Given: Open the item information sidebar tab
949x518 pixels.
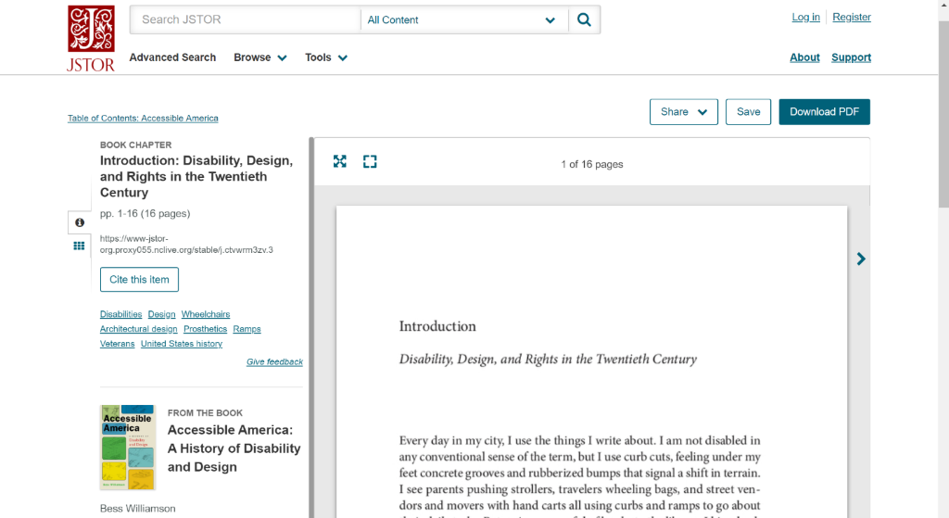Looking at the screenshot, I should [80, 222].
